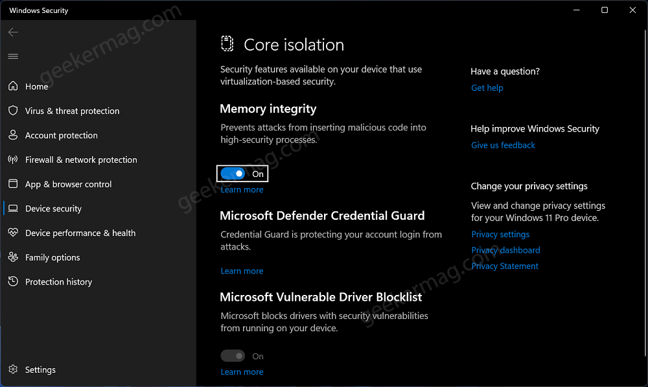Screen dimensions: 648x387
Task: Click 'Help improve Windows Security' heading
Action: point(535,128)
